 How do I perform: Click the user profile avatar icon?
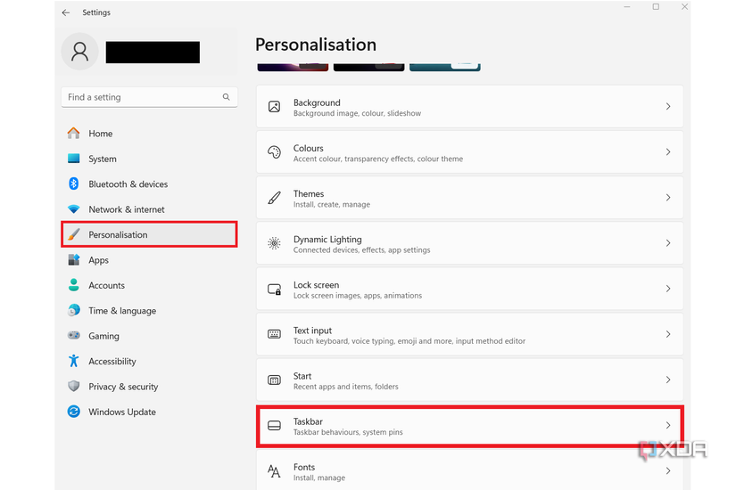pos(79,52)
